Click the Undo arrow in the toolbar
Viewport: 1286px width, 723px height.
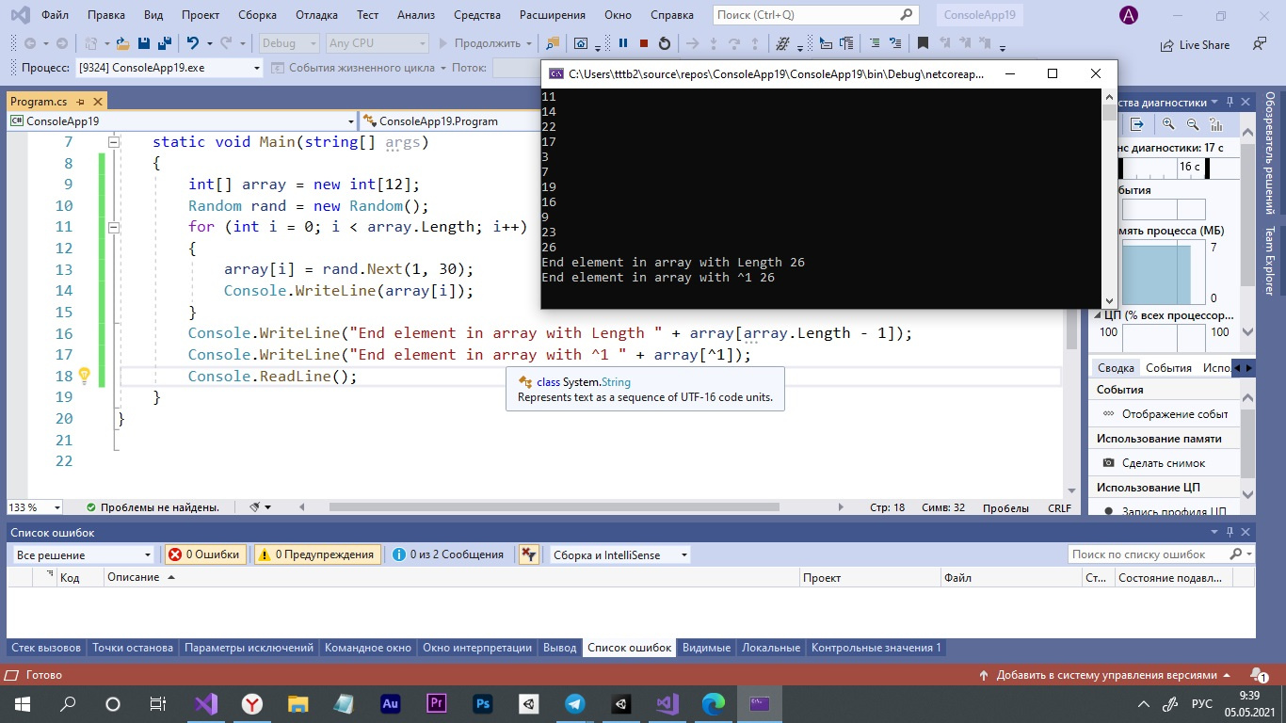click(x=193, y=43)
